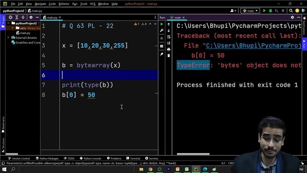Open Python Packages tool window
Image resolution: width=307 pixels, height=173 pixels.
click(x=47, y=158)
